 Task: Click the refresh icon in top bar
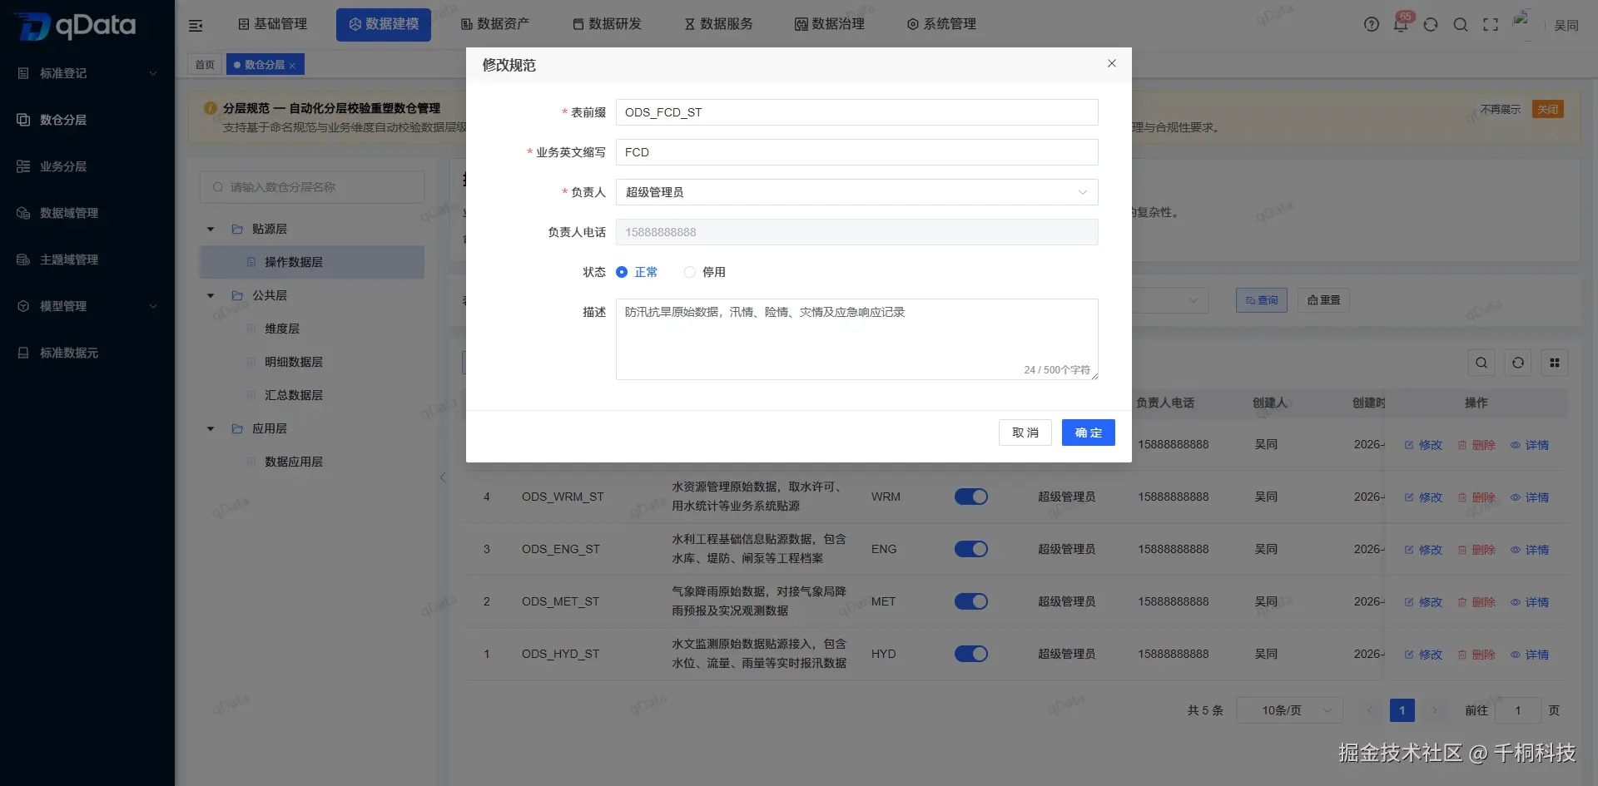(x=1431, y=24)
